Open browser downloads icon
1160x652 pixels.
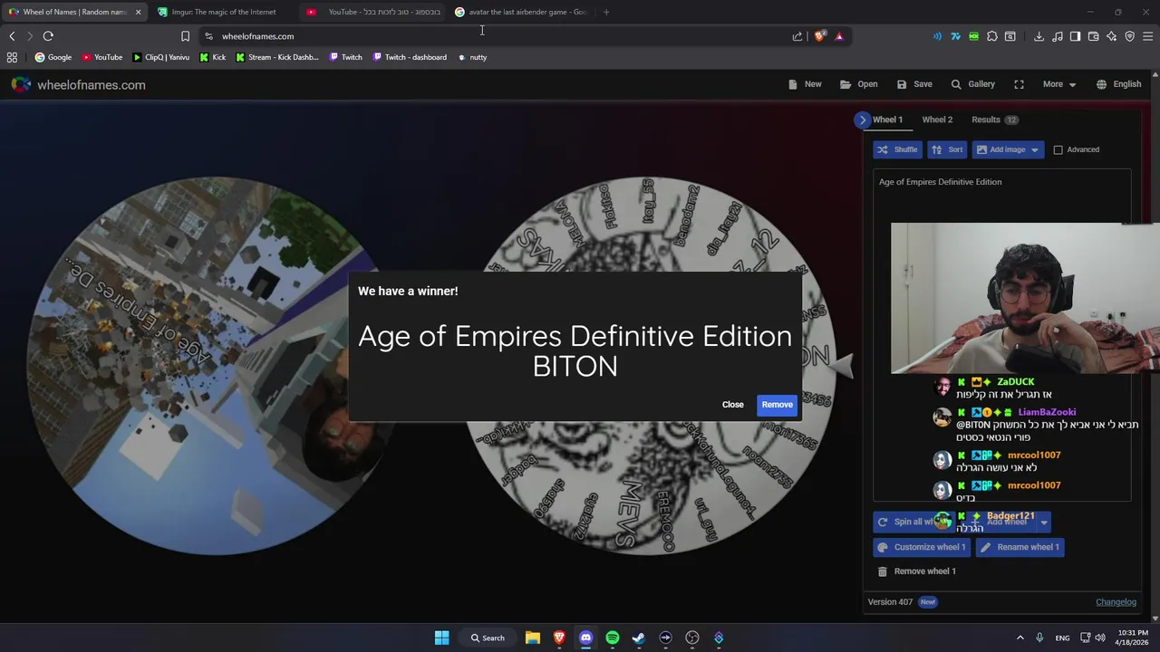click(1039, 36)
